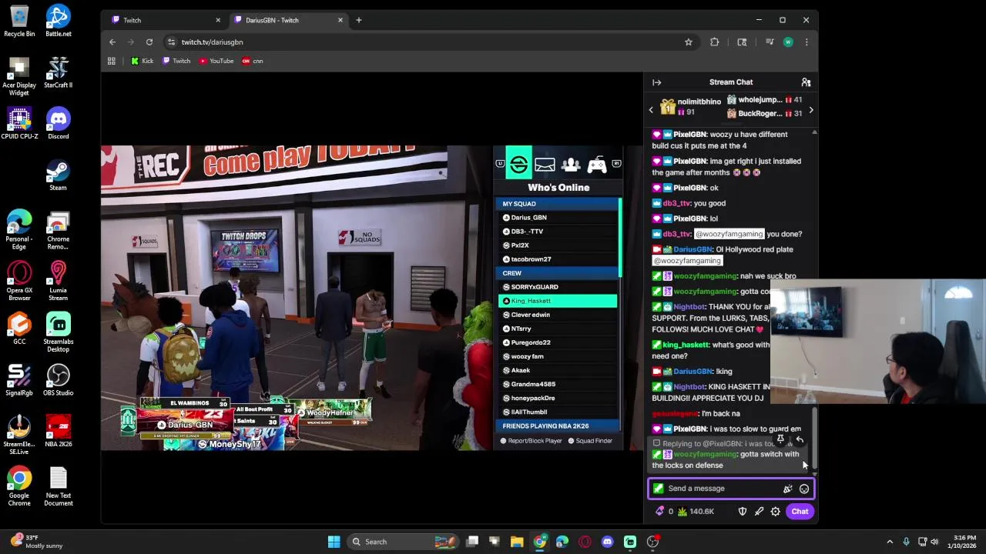
Task: Show previous gift leaderboard entries
Action: click(x=651, y=110)
